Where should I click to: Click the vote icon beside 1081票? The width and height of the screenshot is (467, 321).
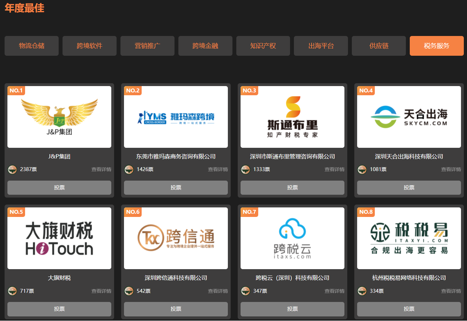coord(362,170)
